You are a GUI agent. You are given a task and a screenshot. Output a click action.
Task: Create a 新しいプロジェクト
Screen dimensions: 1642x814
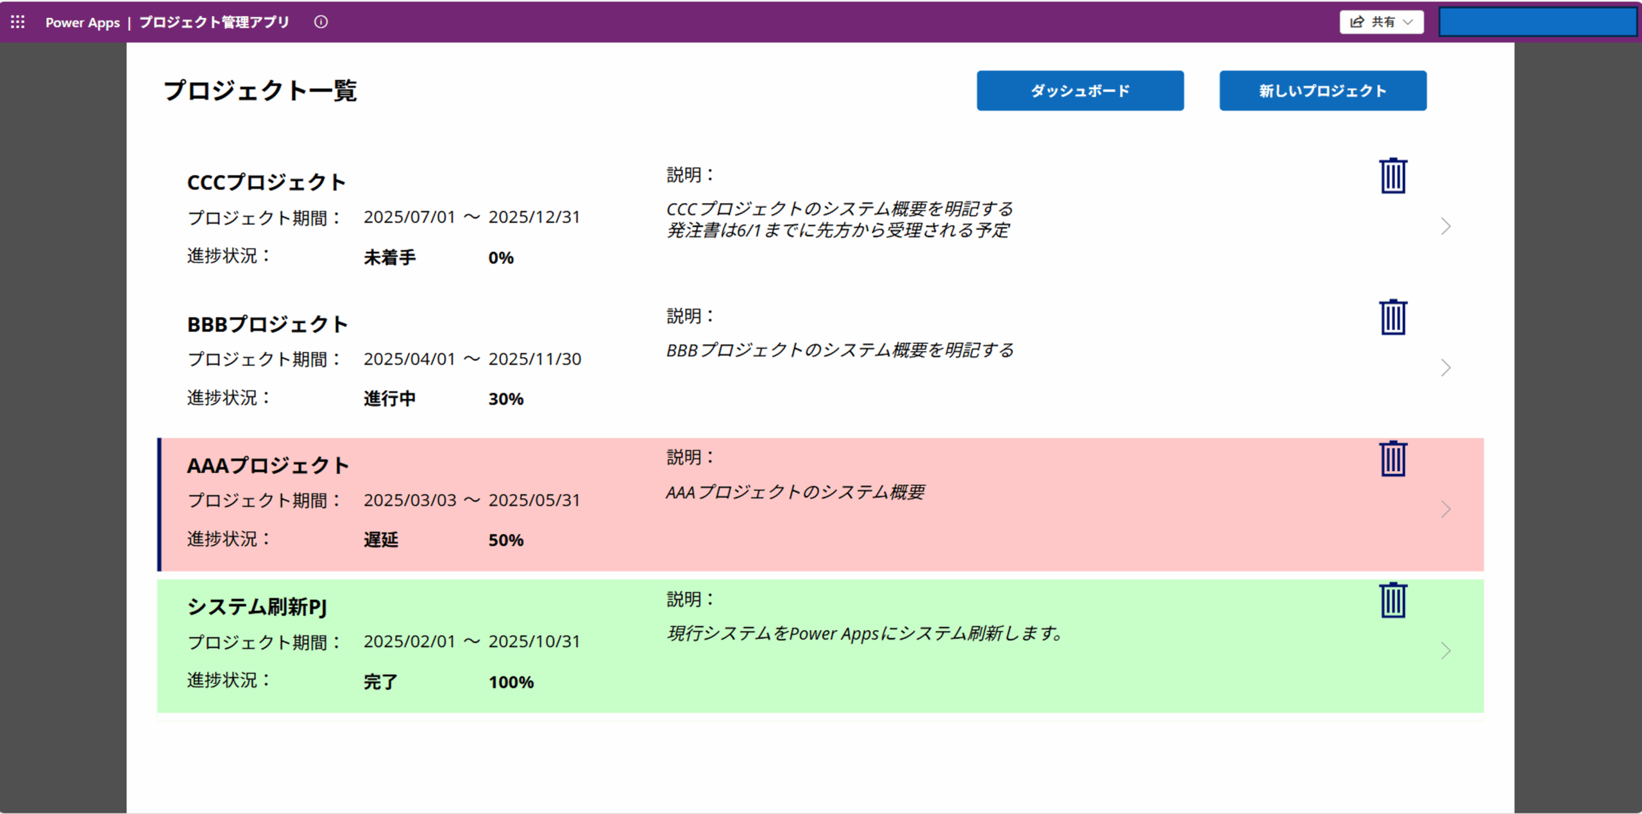[1323, 90]
